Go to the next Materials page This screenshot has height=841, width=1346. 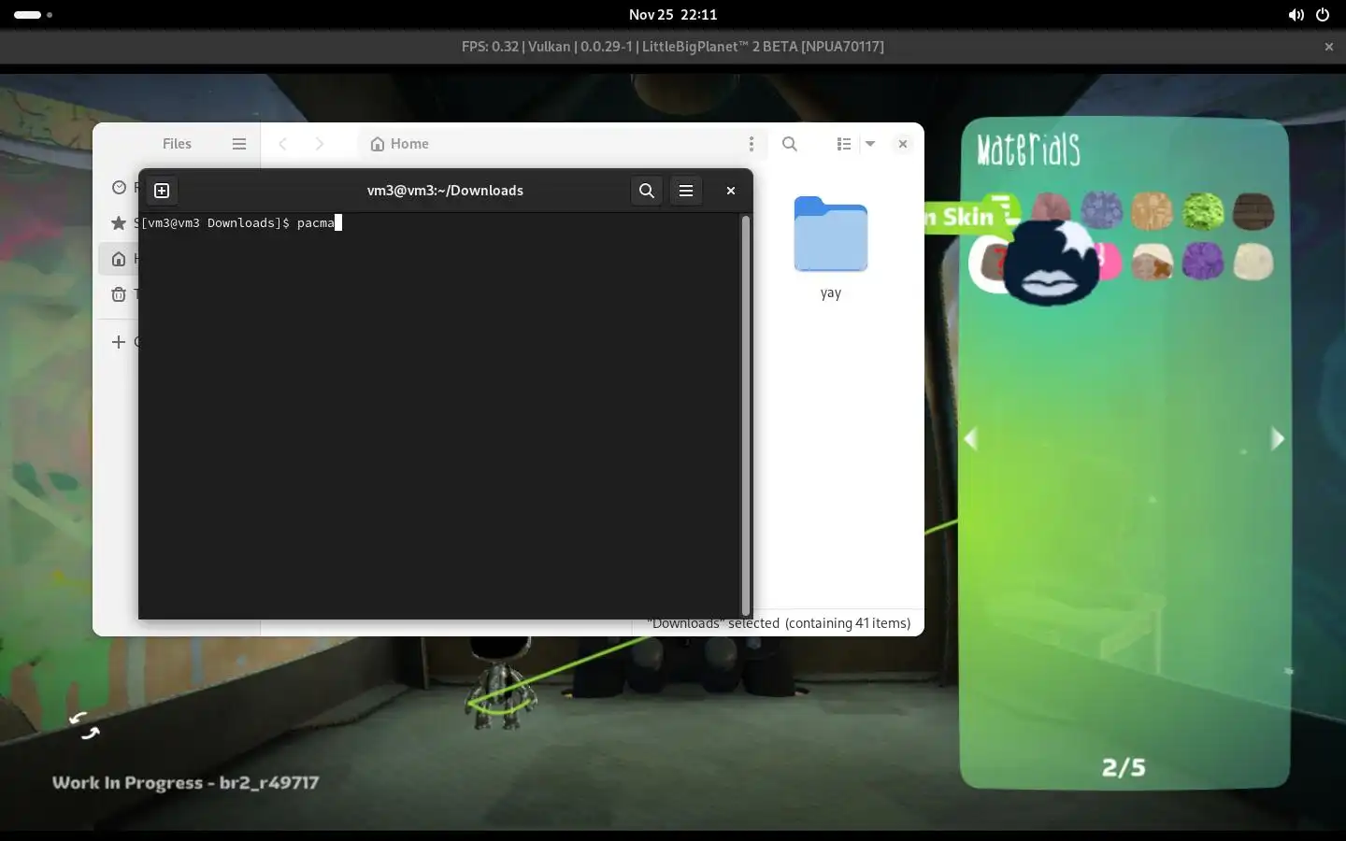1277,439
